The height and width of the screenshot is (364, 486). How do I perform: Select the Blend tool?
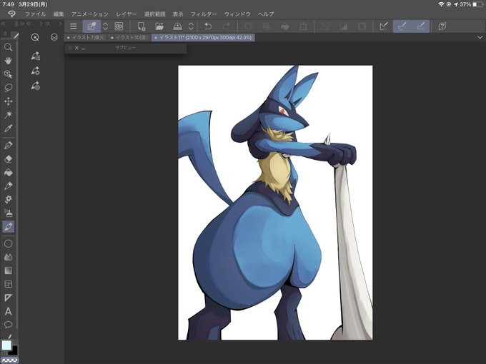click(x=9, y=257)
